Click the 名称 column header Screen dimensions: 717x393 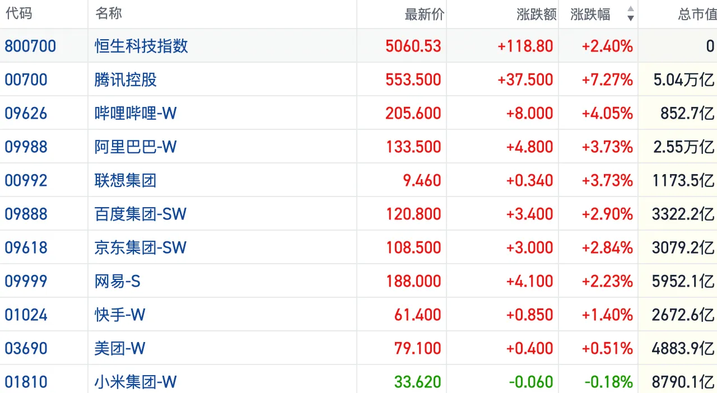(109, 13)
